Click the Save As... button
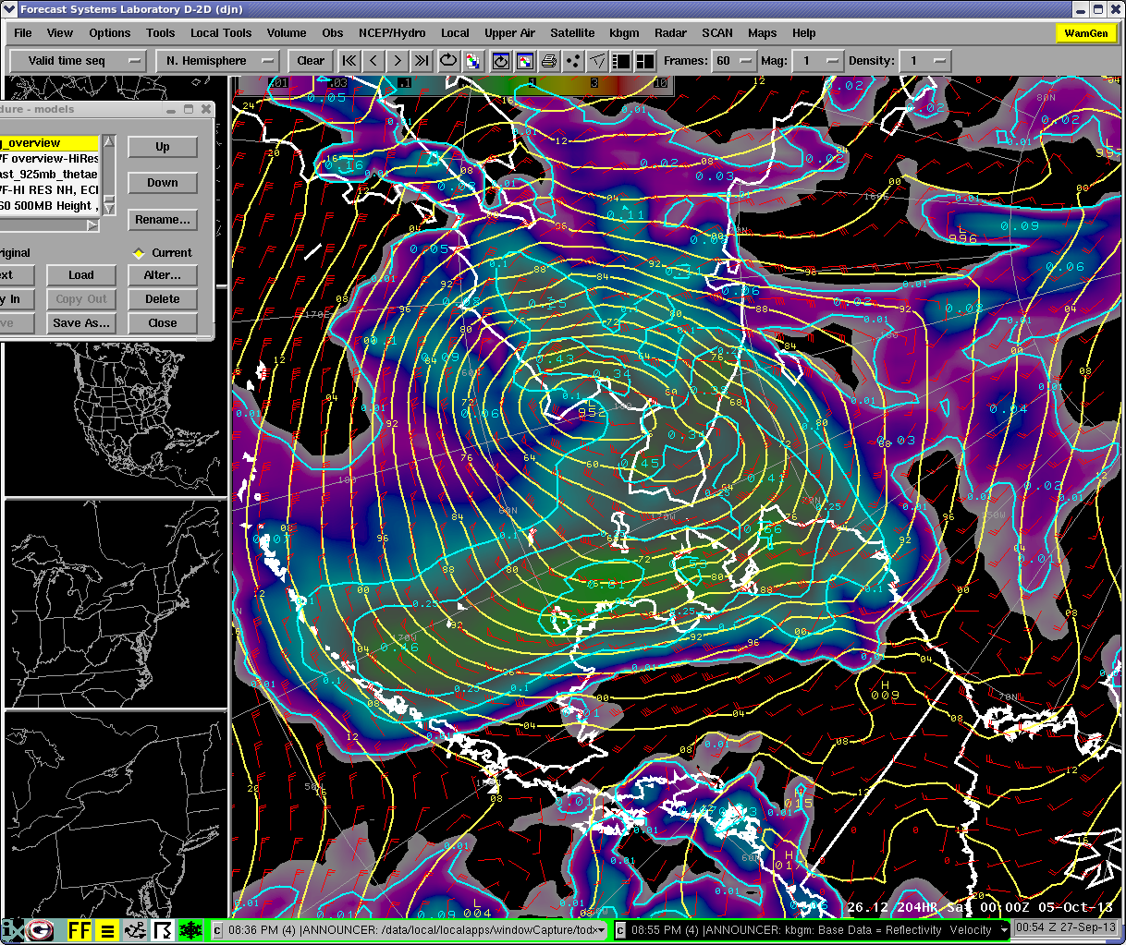This screenshot has width=1126, height=945. (81, 323)
